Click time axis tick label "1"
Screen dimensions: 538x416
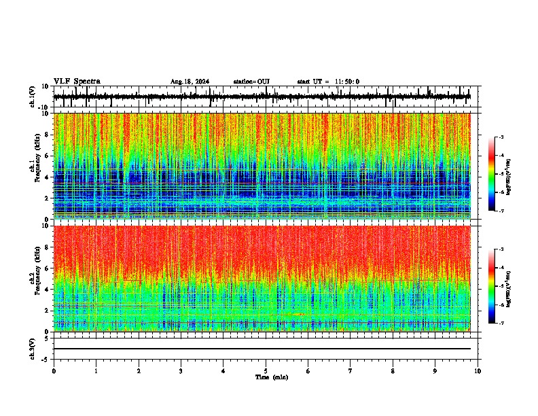coord(96,371)
